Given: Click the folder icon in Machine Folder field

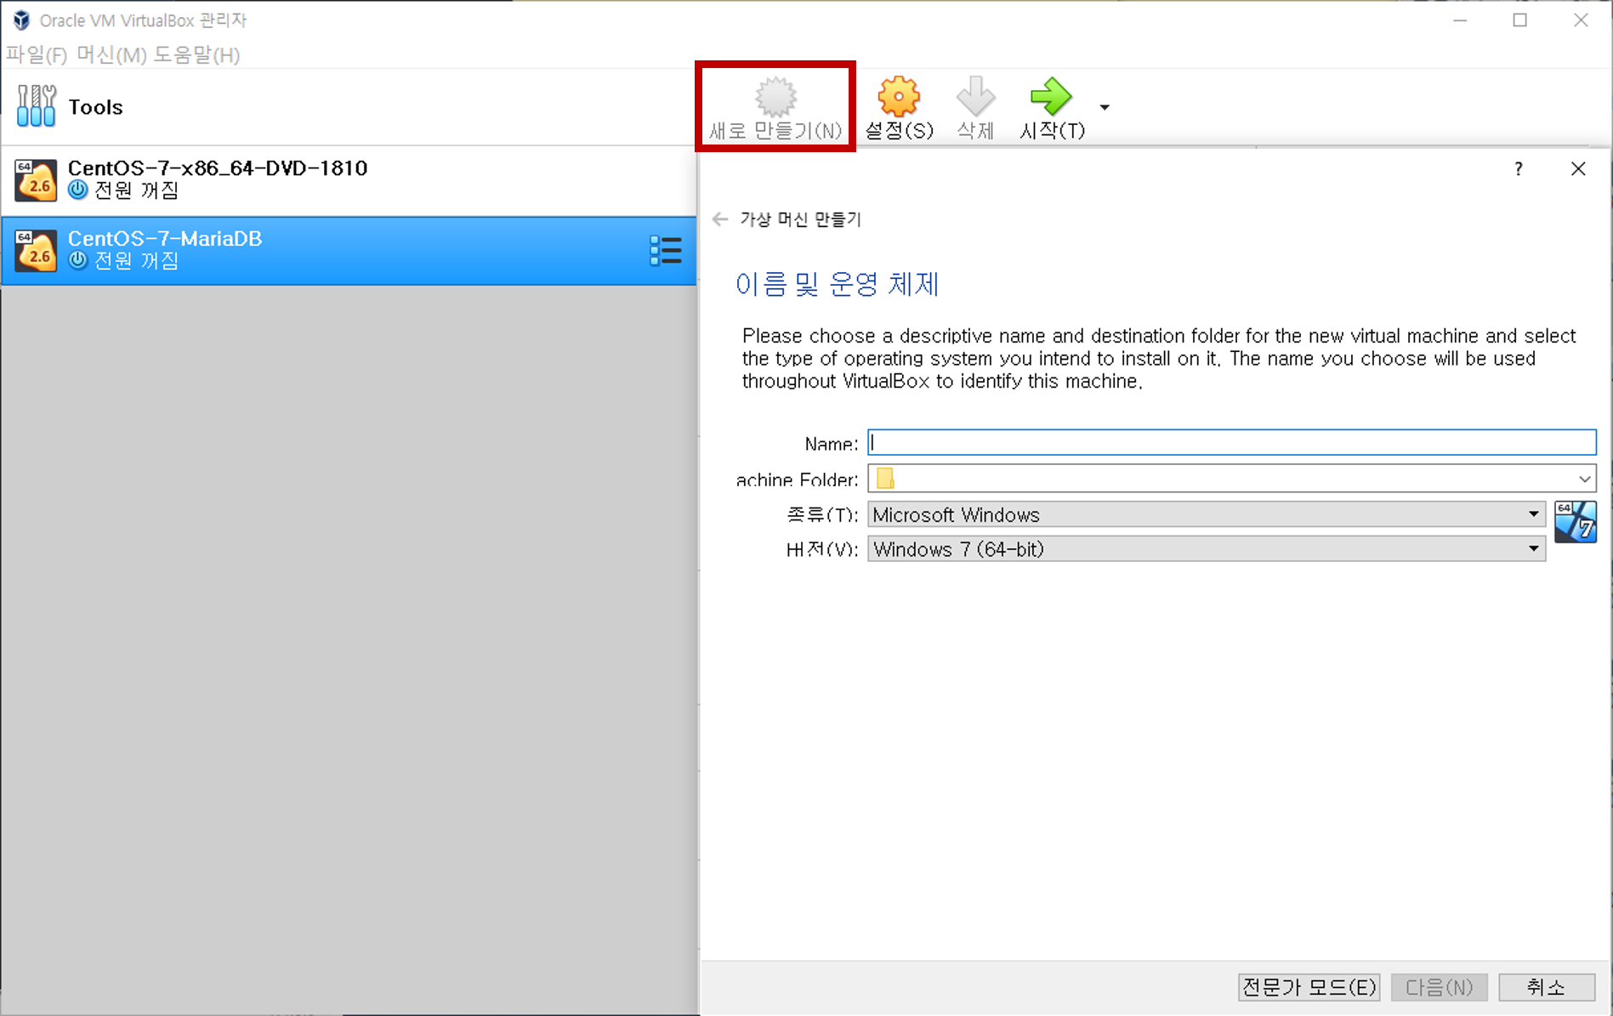Looking at the screenshot, I should pyautogui.click(x=885, y=479).
